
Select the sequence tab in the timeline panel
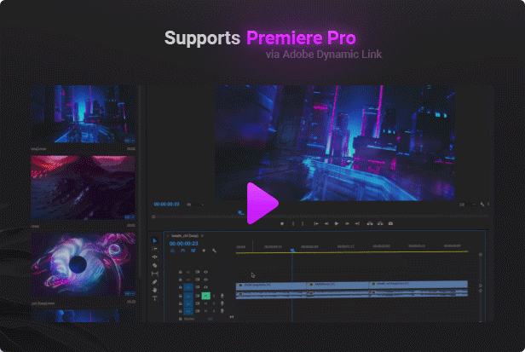point(184,236)
